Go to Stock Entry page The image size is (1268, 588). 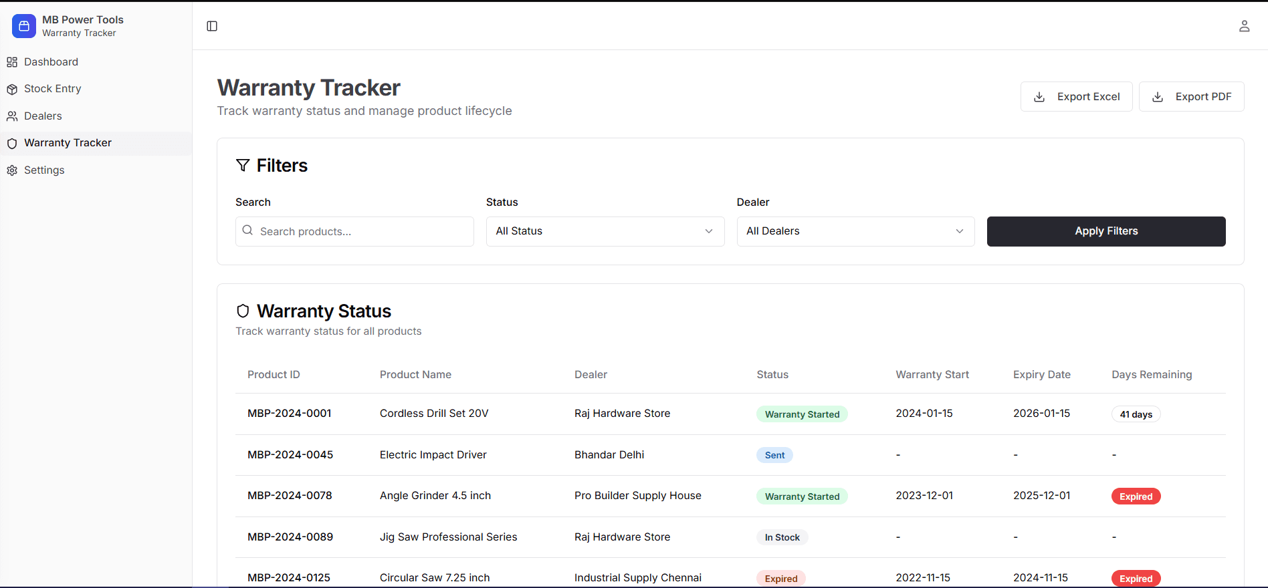click(x=52, y=89)
